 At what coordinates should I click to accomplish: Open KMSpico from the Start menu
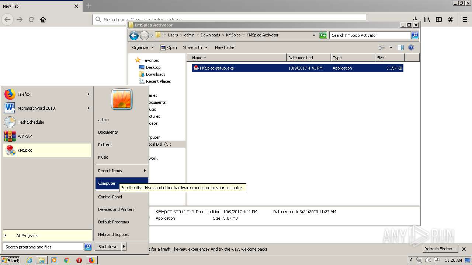tap(47, 150)
